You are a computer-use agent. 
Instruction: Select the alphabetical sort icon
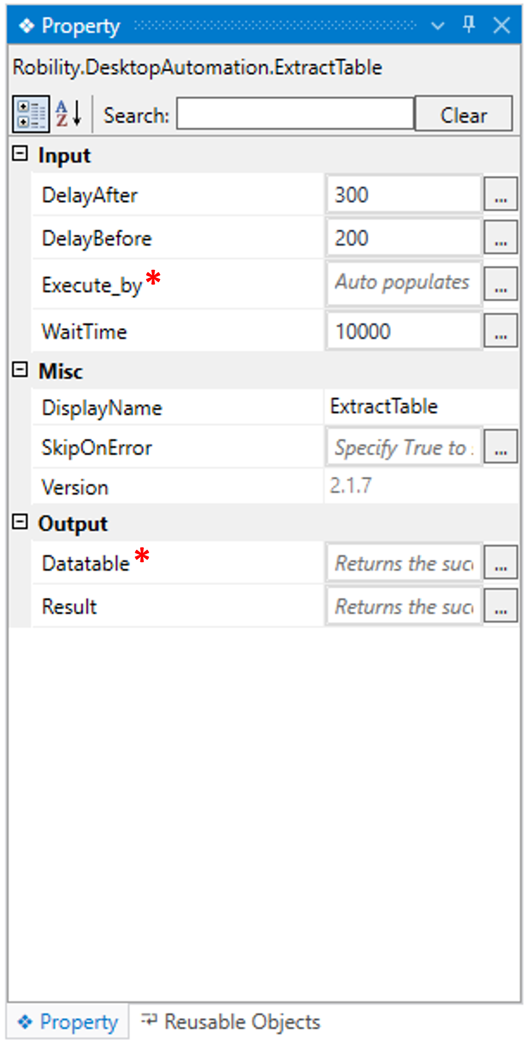68,113
